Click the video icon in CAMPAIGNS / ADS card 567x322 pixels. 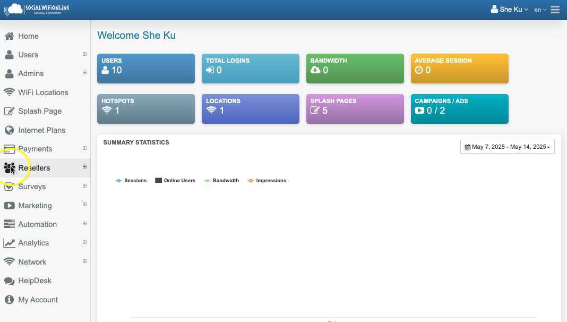(x=419, y=111)
